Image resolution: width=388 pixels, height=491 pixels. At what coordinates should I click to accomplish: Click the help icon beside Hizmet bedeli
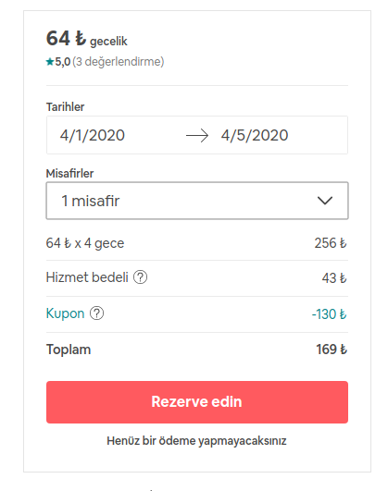140,277
